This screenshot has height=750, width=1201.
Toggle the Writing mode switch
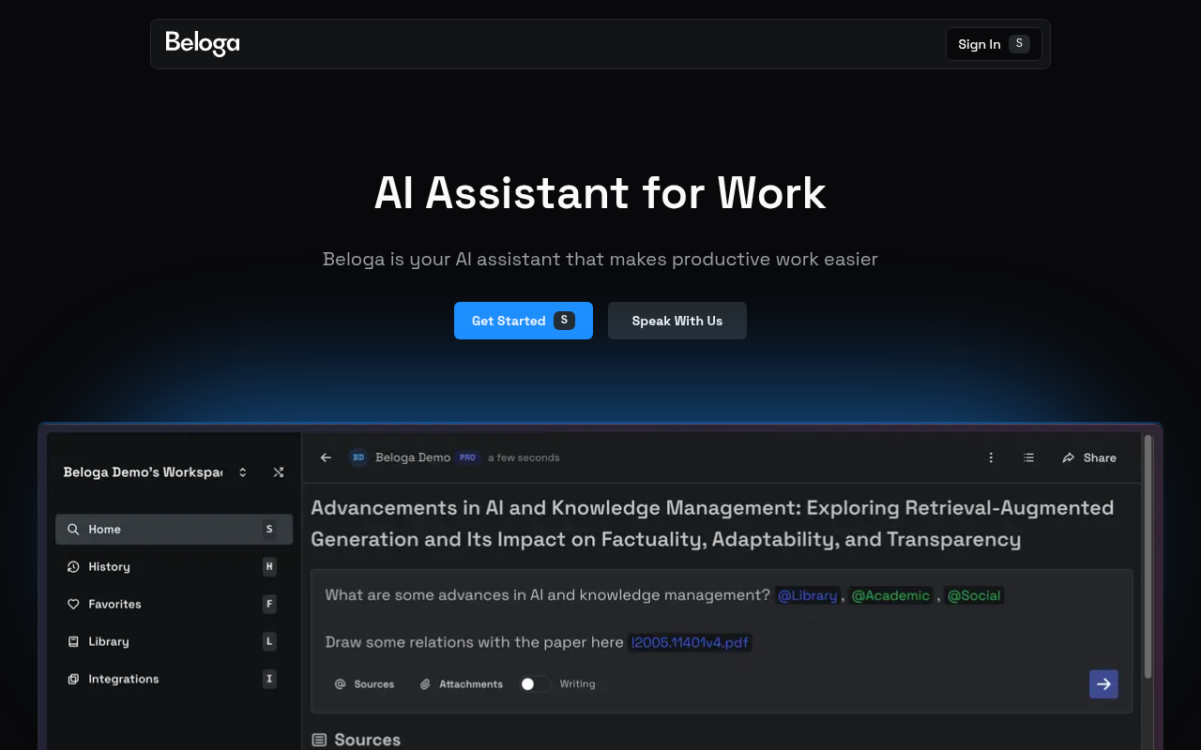(535, 683)
